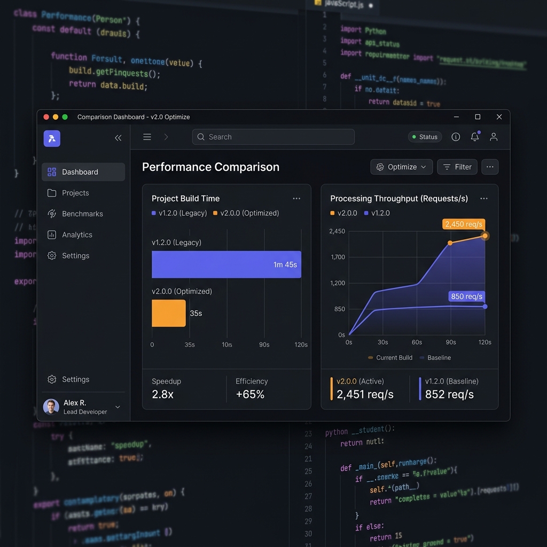Click the 850 req/s blue tooltip label
The width and height of the screenshot is (547, 547).
tap(467, 296)
